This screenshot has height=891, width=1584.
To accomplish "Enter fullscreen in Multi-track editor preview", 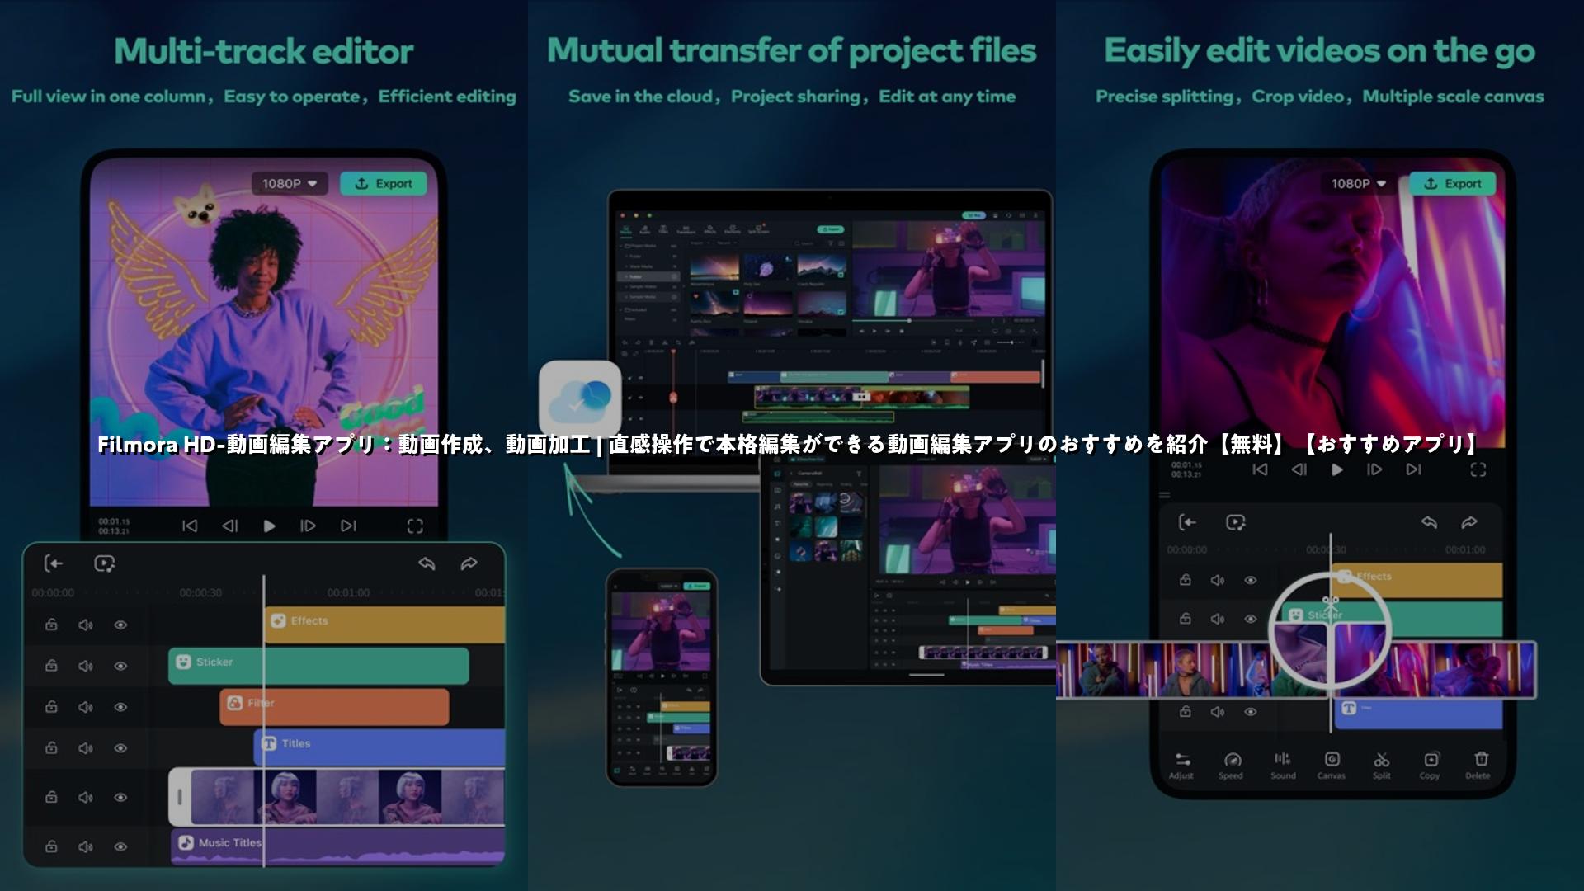I will click(415, 526).
